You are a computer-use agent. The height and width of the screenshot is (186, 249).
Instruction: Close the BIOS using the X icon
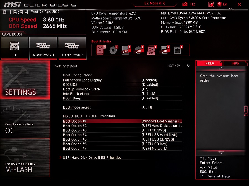pyautogui.click(x=239, y=4)
